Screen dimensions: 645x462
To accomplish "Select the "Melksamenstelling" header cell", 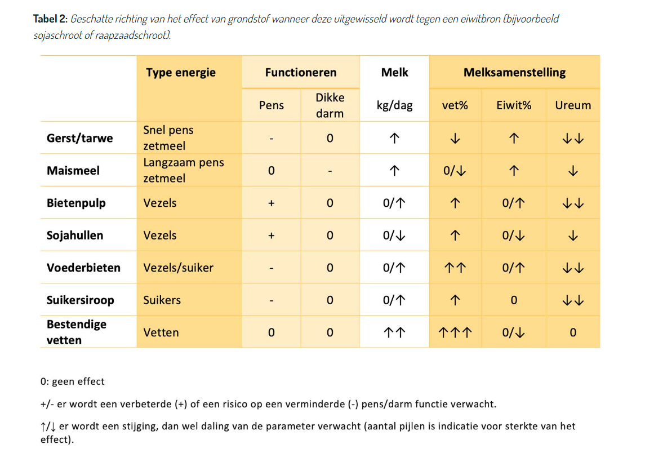I will 514,73.
